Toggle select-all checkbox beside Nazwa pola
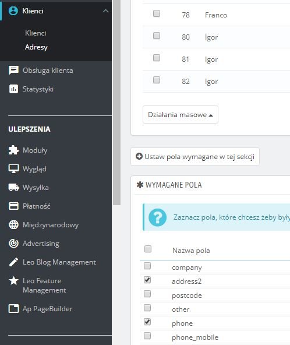 tap(148, 249)
